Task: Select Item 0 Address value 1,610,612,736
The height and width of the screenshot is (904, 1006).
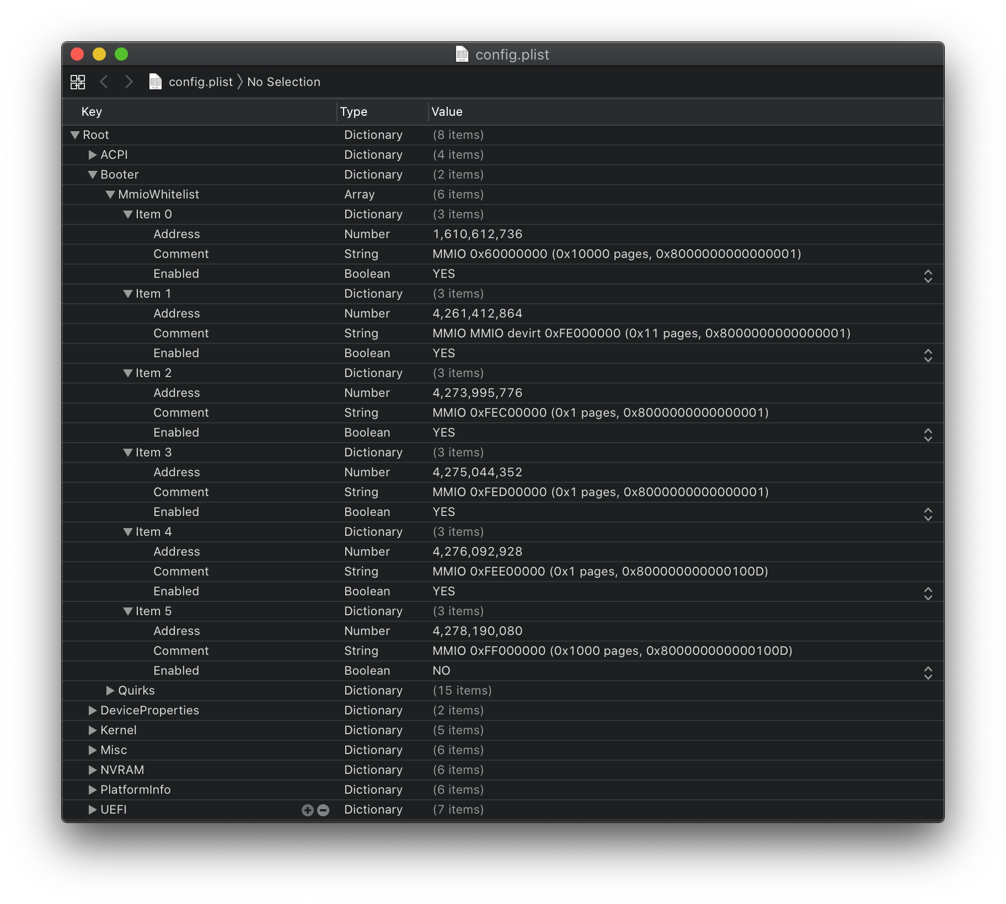Action: click(477, 234)
